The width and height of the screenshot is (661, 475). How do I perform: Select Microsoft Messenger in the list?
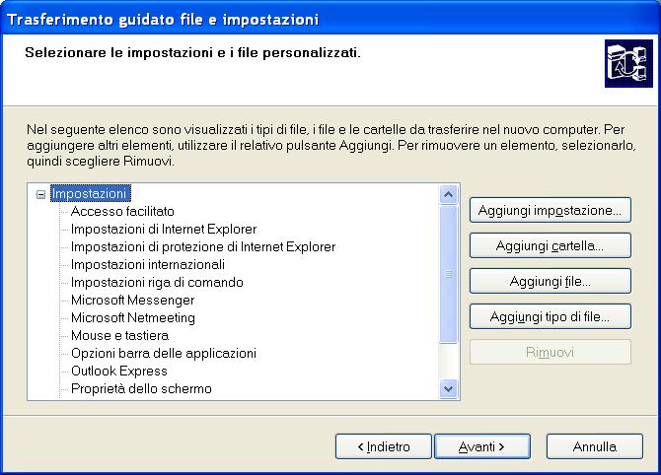132,301
